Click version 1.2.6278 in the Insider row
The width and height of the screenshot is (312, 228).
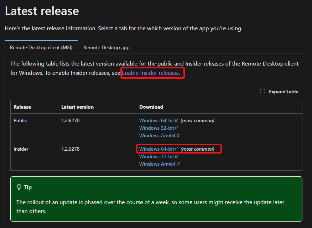(71, 149)
